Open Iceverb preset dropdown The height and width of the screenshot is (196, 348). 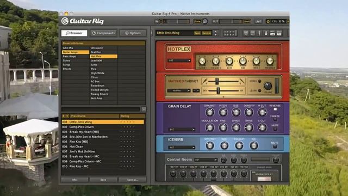click(182, 148)
